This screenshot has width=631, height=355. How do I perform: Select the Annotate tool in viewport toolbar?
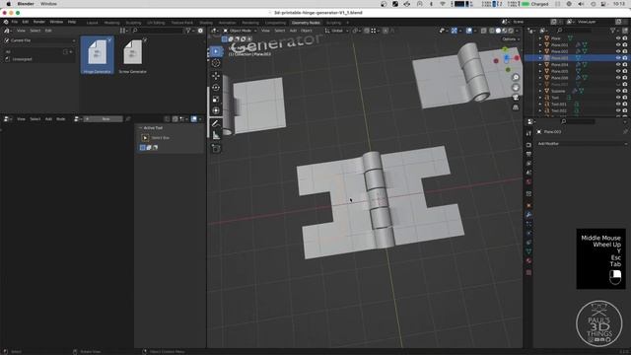(216, 123)
